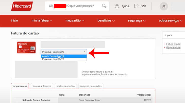This screenshot has width=185, height=103.
Task: Expand the outros serviços menu
Action: (171, 21)
